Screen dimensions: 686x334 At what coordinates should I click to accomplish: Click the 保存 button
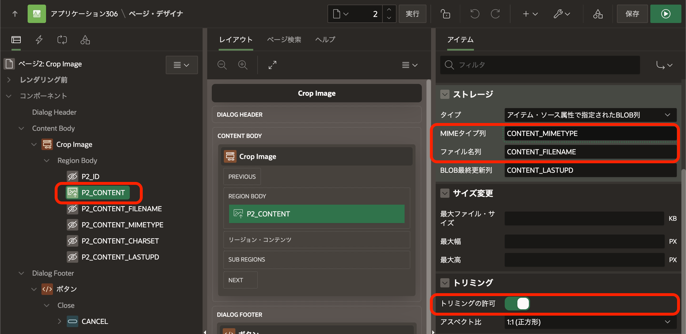tap(632, 14)
